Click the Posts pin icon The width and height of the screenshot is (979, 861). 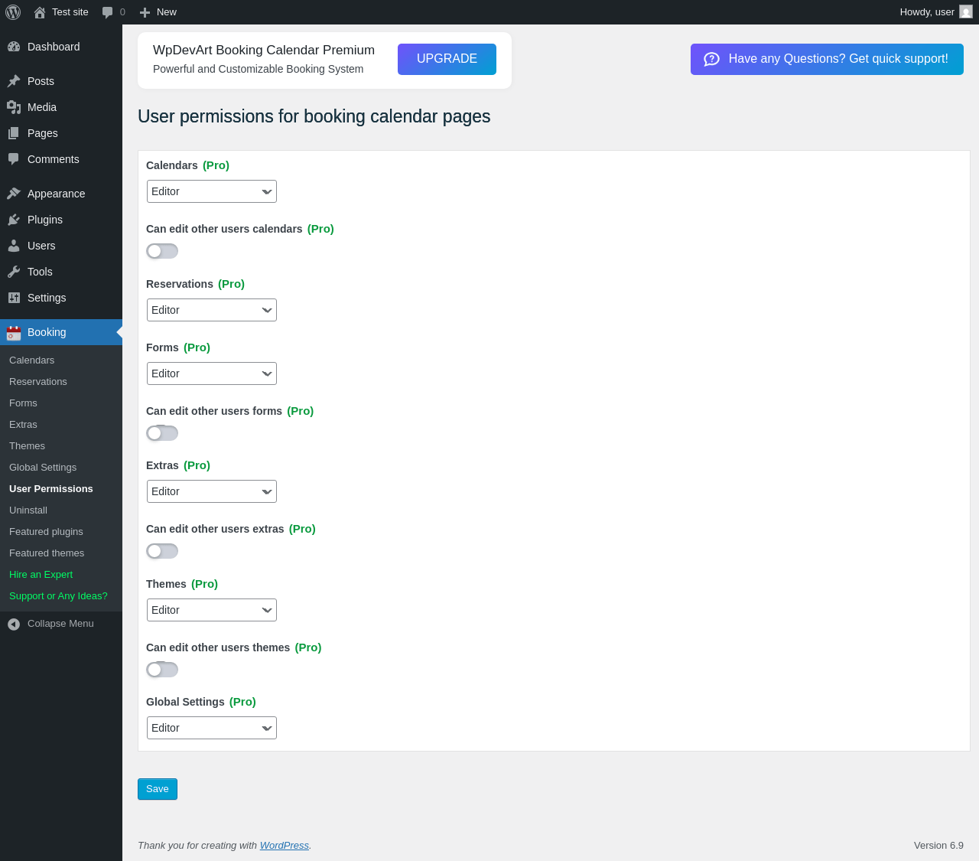click(x=14, y=81)
